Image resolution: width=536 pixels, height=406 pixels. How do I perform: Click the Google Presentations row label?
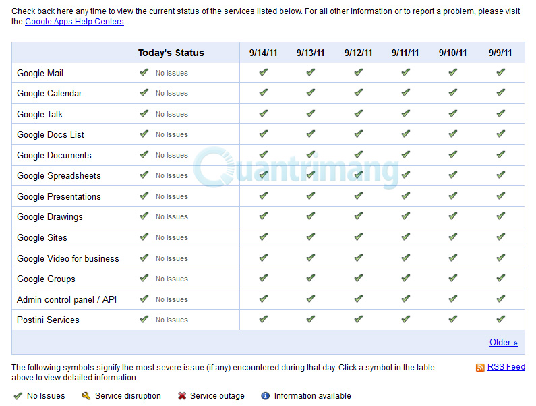click(x=59, y=196)
